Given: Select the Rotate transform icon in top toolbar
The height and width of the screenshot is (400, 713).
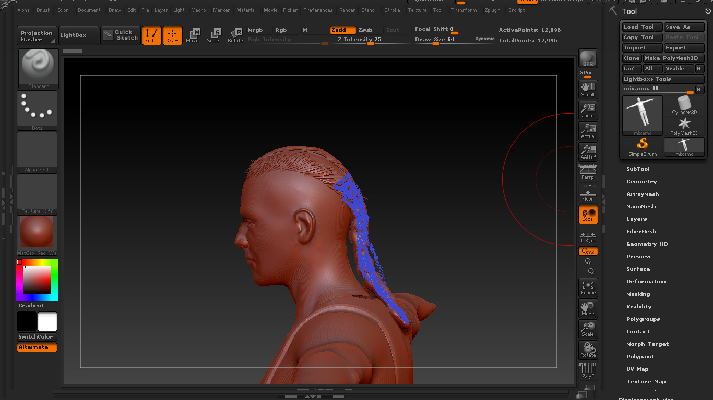Looking at the screenshot, I should coord(235,35).
